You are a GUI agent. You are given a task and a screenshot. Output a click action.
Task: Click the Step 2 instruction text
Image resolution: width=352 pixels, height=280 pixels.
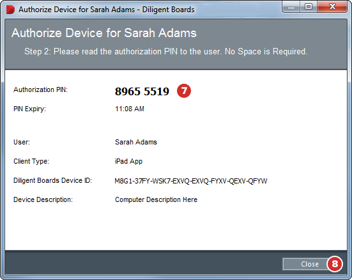pos(165,51)
